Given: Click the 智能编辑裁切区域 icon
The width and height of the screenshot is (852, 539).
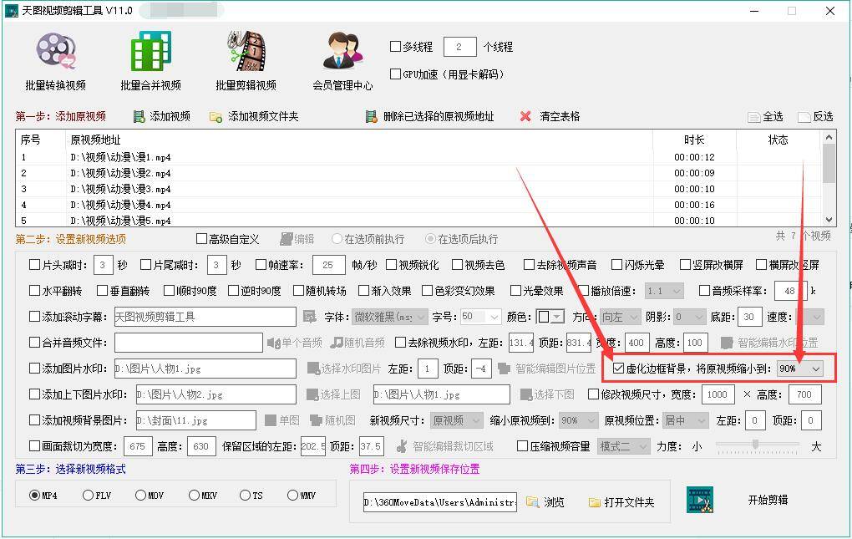Looking at the screenshot, I should (x=402, y=446).
